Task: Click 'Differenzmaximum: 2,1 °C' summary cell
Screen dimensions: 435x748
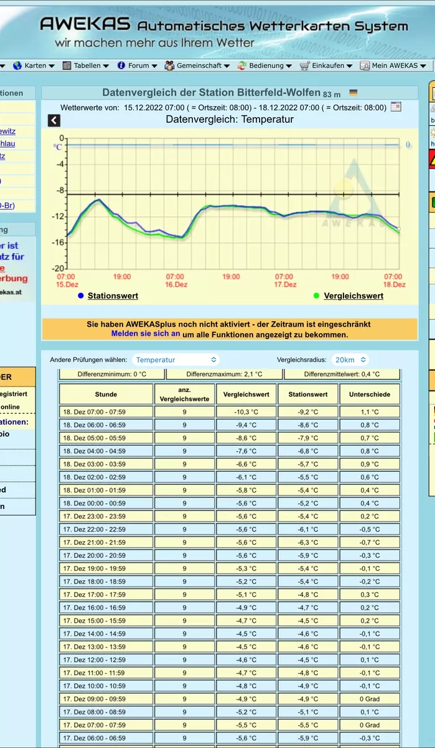Action: [x=224, y=374]
